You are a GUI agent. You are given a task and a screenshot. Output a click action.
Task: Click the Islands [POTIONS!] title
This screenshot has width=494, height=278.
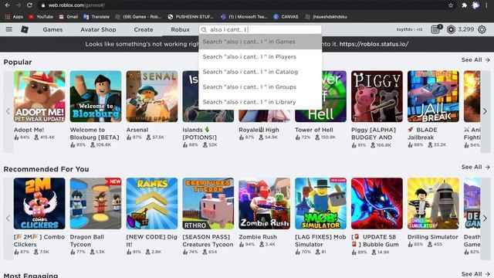click(199, 134)
